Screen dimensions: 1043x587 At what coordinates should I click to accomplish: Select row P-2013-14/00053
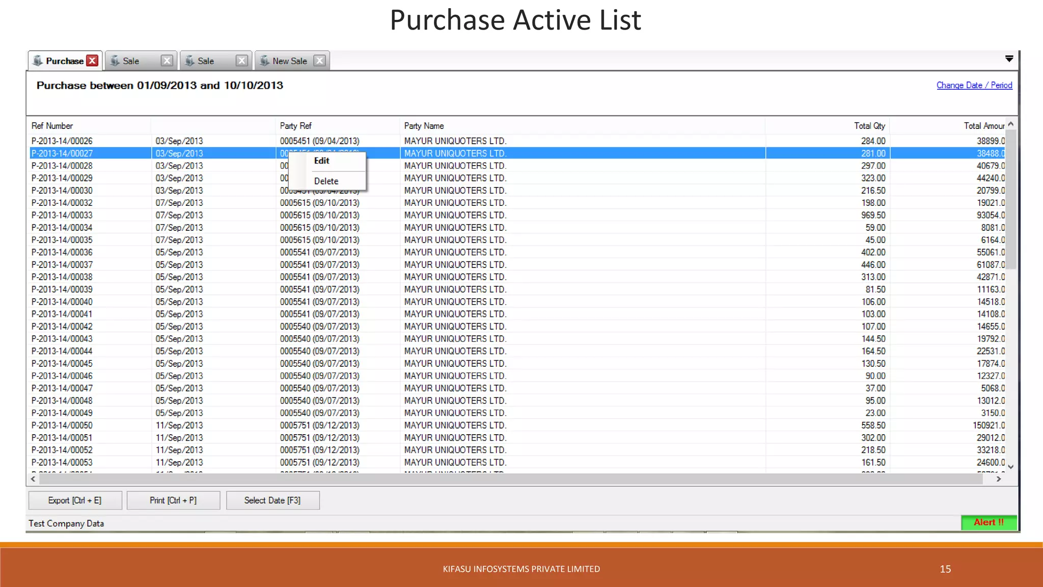tap(517, 463)
